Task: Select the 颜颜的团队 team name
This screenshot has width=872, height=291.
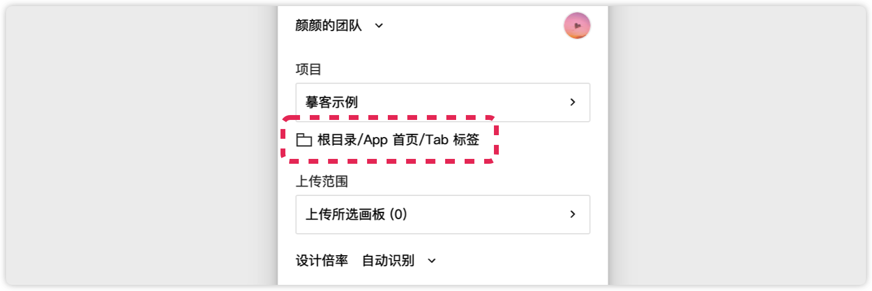Action: click(329, 26)
